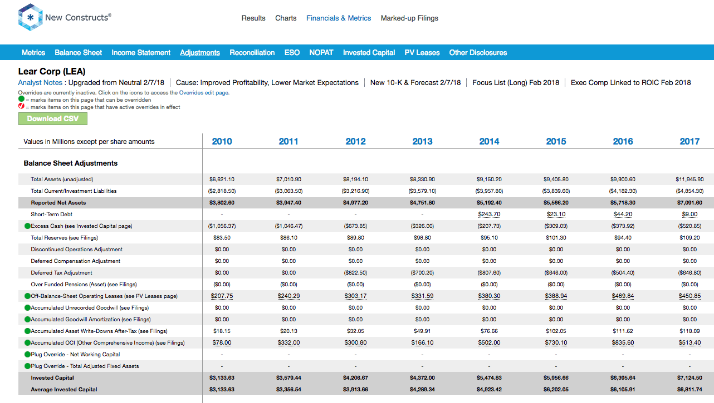The width and height of the screenshot is (714, 403).
Task: Switch to the Invested Capital tab
Action: [x=369, y=53]
